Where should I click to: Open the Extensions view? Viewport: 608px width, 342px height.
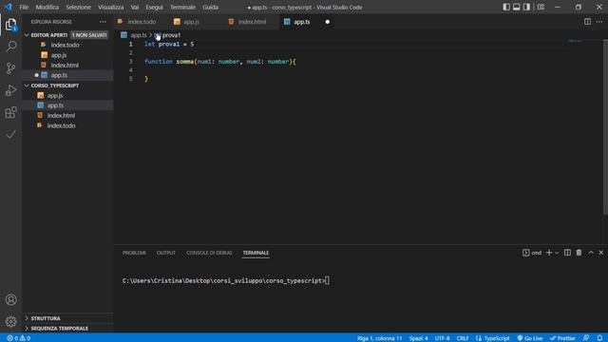click(10, 112)
